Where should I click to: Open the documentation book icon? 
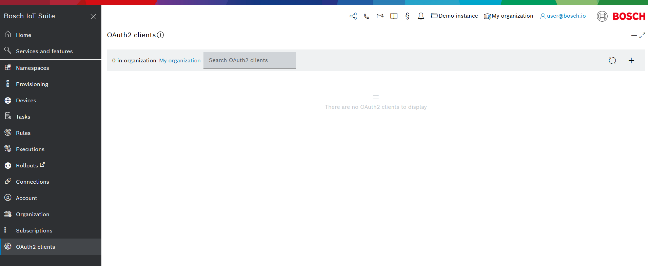click(394, 16)
